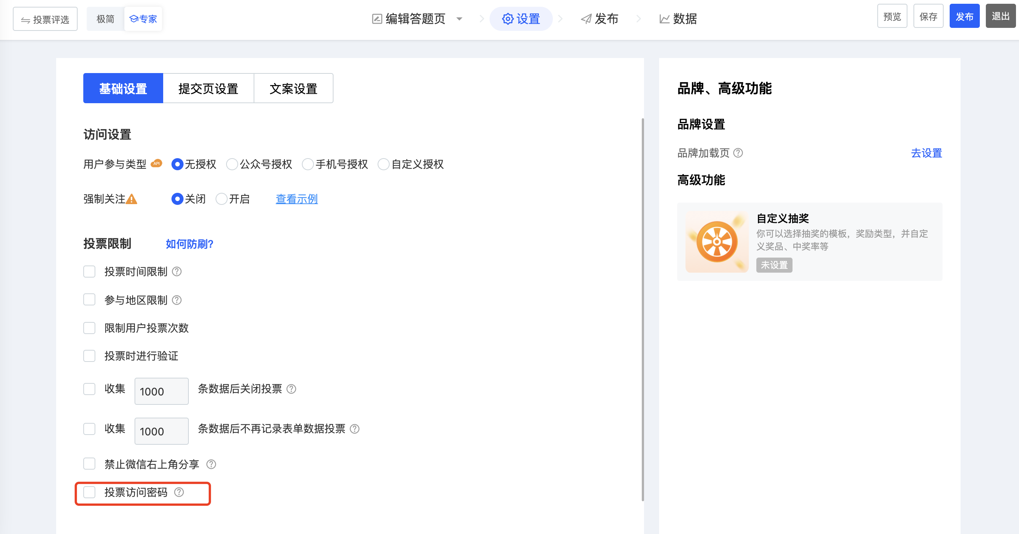
Task: Enable 投票时间限制 checkbox
Action: (89, 272)
